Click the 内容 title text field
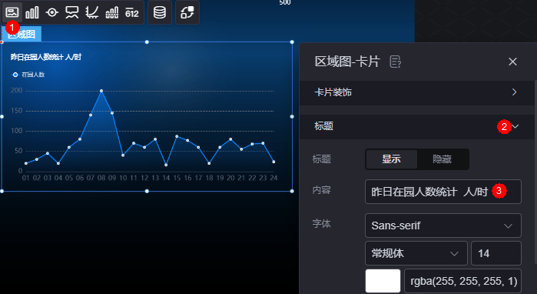Screen dimensions: 537x294 click(443, 192)
